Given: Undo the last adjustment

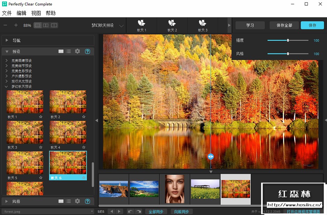Looking at the screenshot, I should coord(130,212).
